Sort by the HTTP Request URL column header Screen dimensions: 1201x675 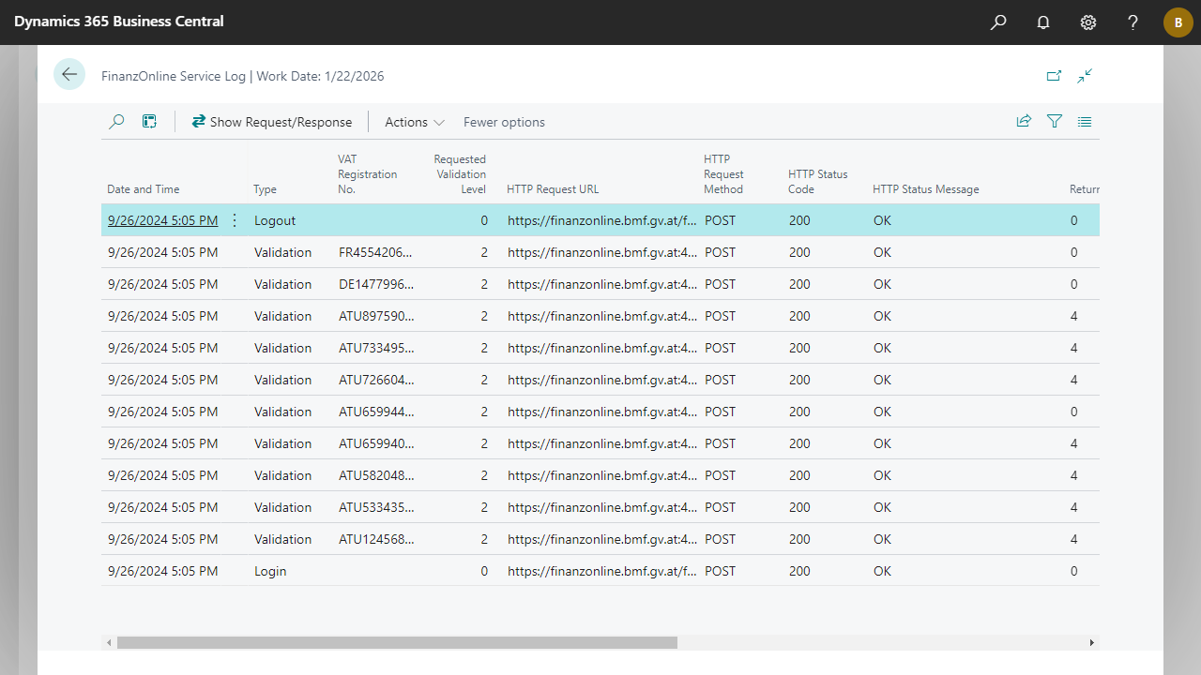pos(553,189)
